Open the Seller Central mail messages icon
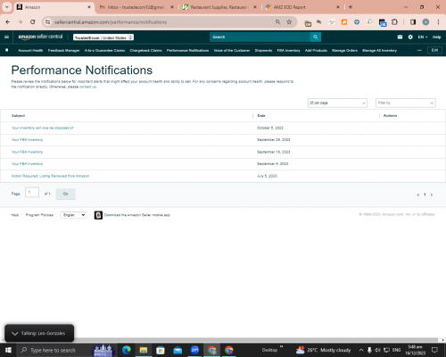This screenshot has width=446, height=357. pos(400,37)
